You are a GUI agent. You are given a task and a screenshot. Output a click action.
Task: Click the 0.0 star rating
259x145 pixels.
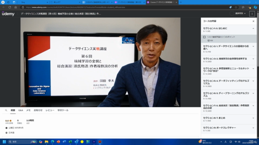pos(8,121)
